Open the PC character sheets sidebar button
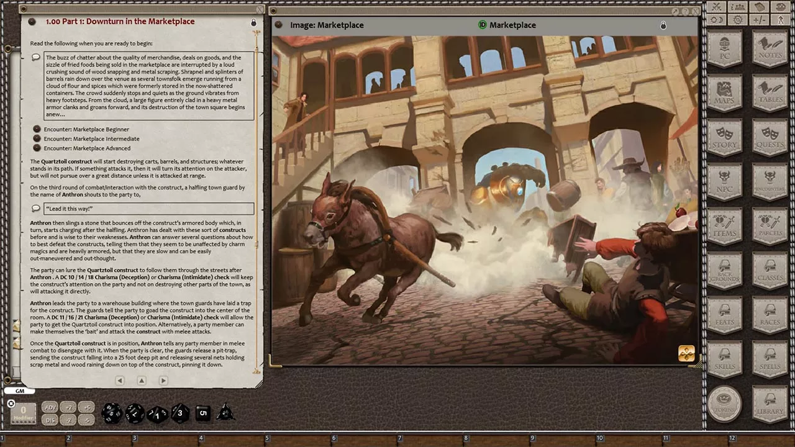 click(x=724, y=50)
